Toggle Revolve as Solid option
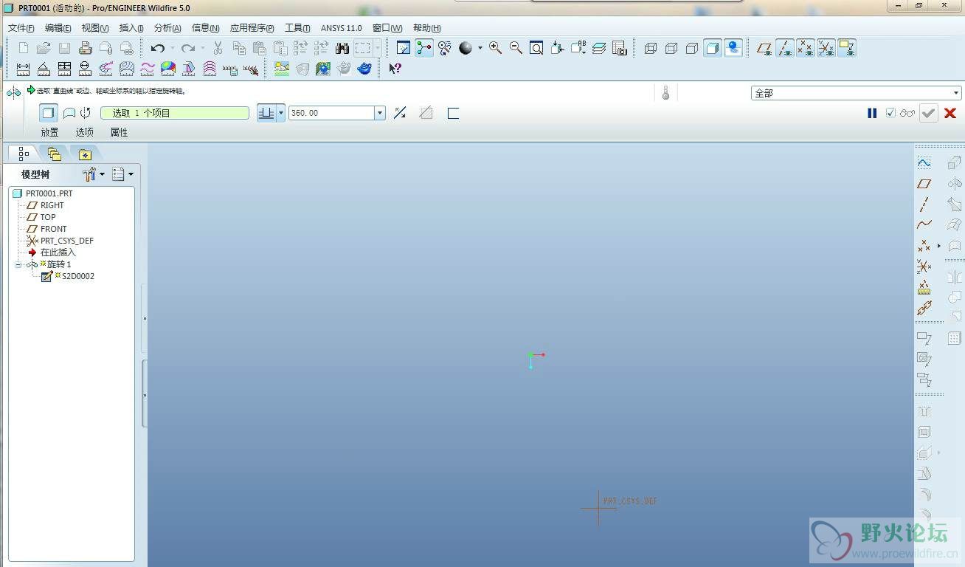The height and width of the screenshot is (567, 965). tap(49, 113)
